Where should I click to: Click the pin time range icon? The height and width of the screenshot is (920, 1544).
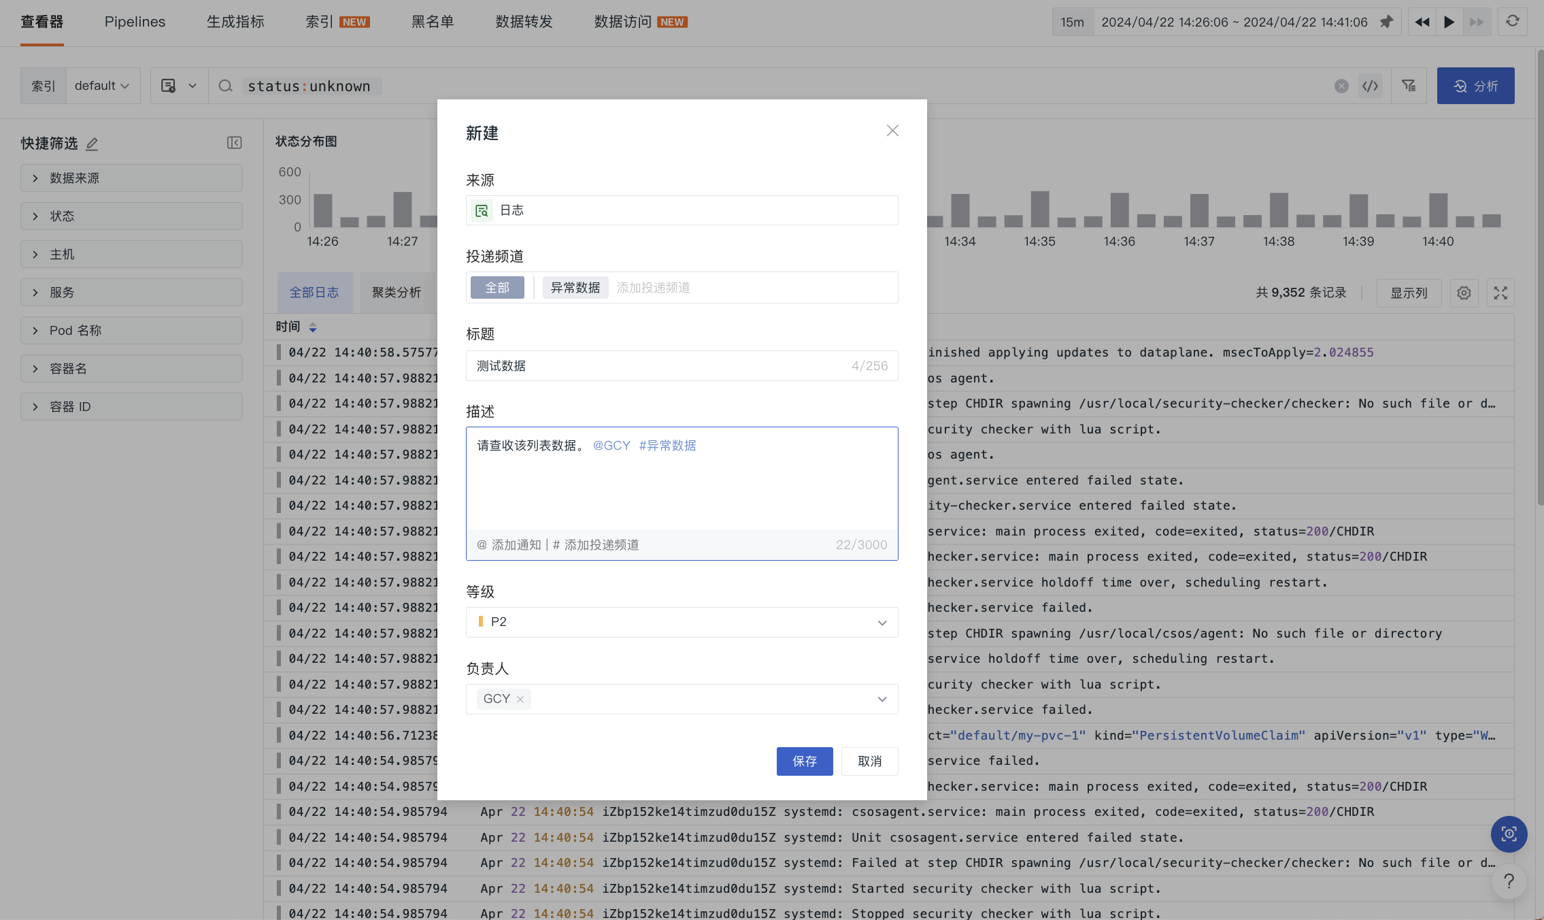(1386, 22)
